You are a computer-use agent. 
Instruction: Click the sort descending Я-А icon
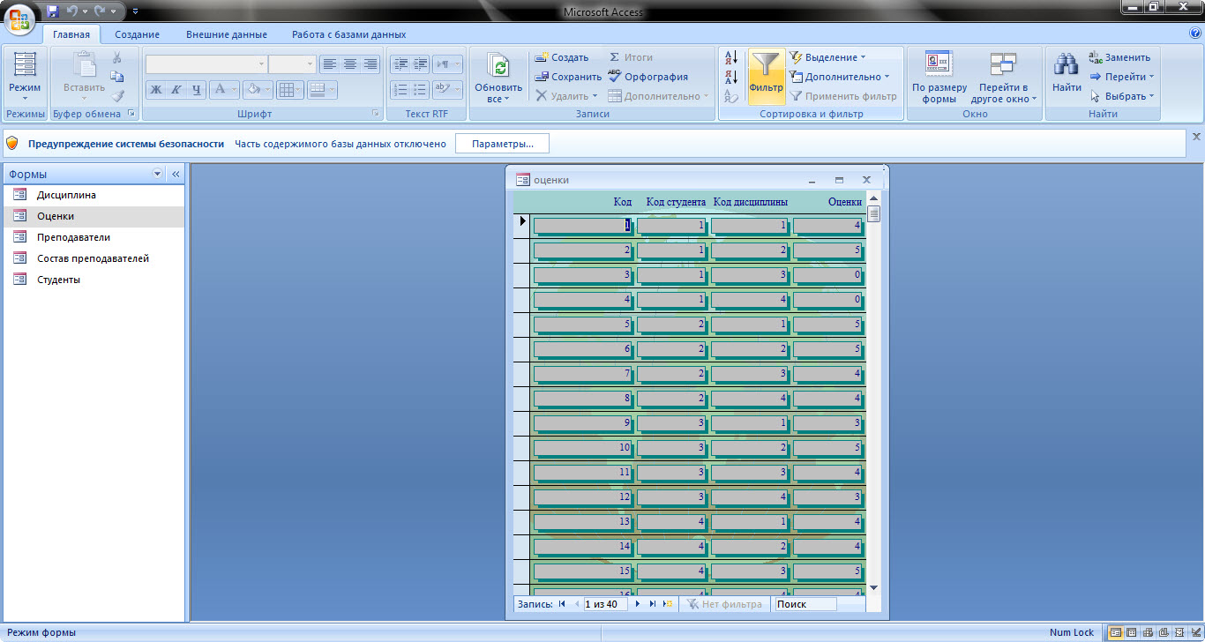tap(730, 77)
